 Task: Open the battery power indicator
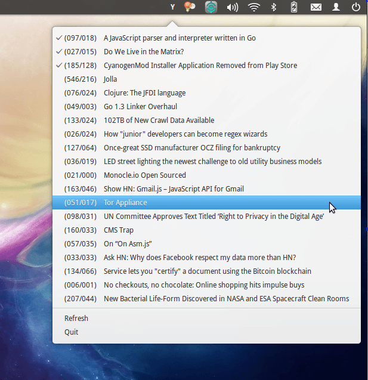(x=294, y=7)
